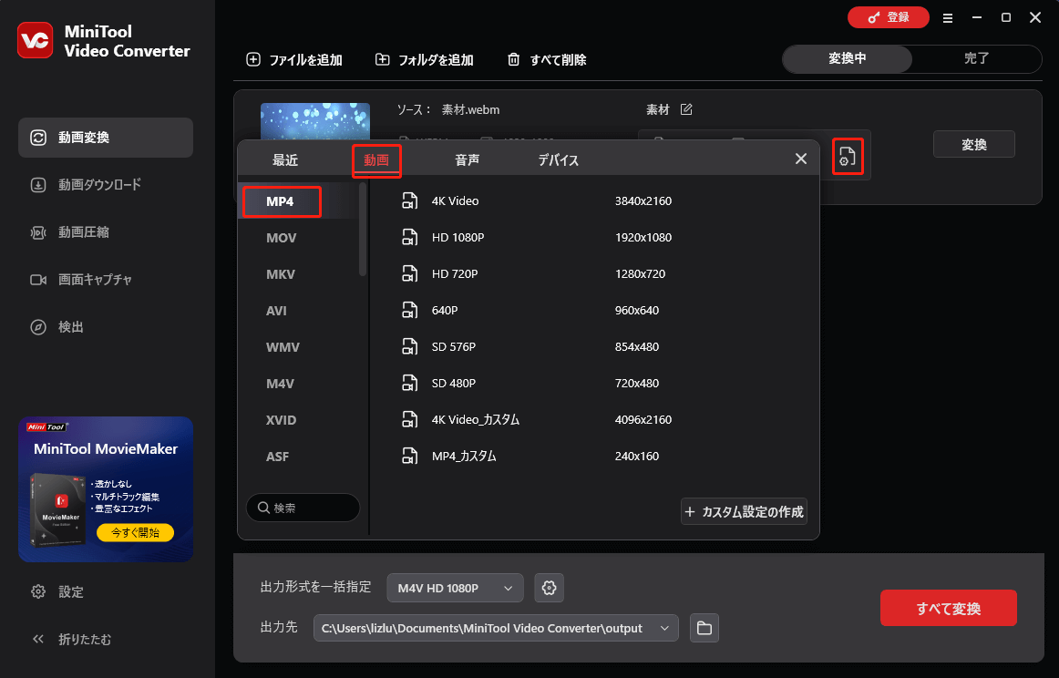Click the 変換 button for 素材
1059x678 pixels.
click(974, 144)
